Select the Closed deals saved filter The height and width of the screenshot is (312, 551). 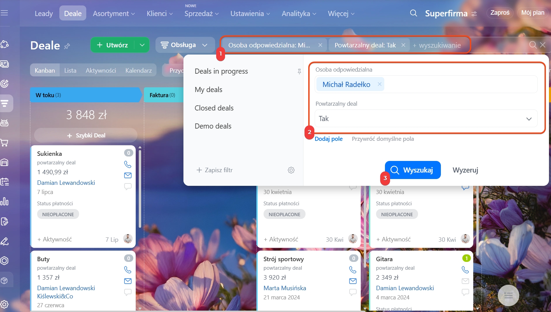[214, 108]
